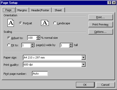This screenshot has height=90, width=117.
Task: Decrease pages wide with down arrow
Action: (x=32, y=46)
